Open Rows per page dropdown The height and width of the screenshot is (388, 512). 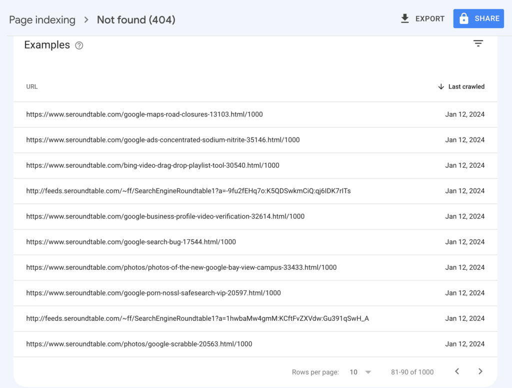(360, 372)
